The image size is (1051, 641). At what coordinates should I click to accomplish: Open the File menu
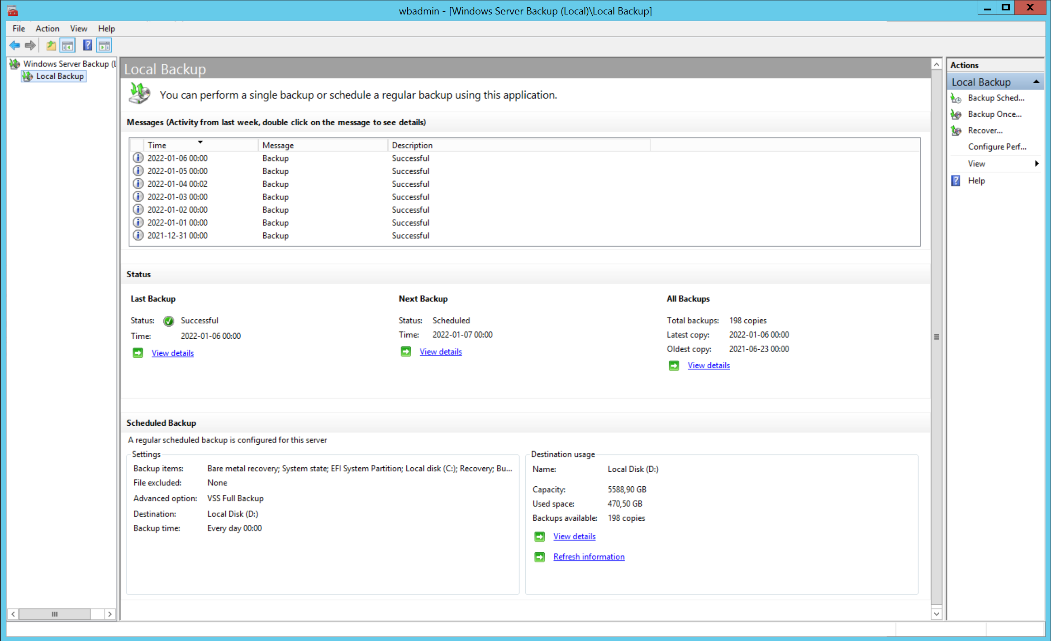point(19,28)
